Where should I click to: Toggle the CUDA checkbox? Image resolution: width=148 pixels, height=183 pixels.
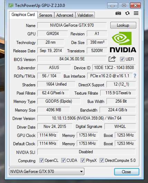tap(63, 160)
